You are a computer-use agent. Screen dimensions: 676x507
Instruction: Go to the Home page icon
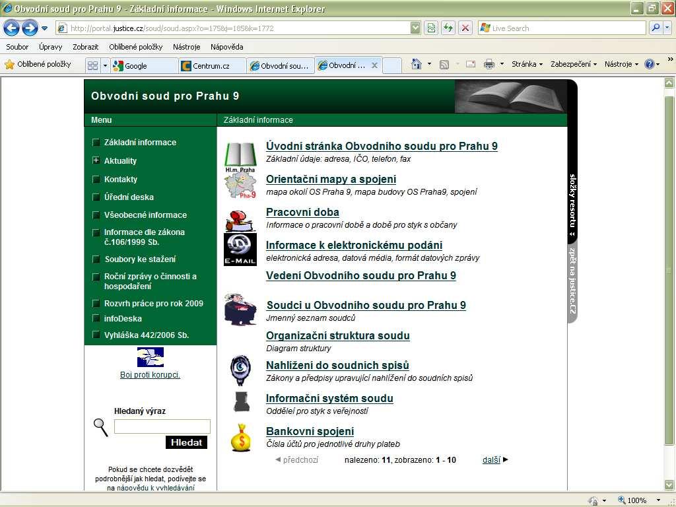pos(416,64)
